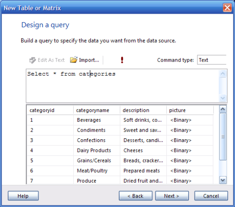Click the Edit As Text icon
Viewport: 235px width, 207px height.
tap(32, 60)
